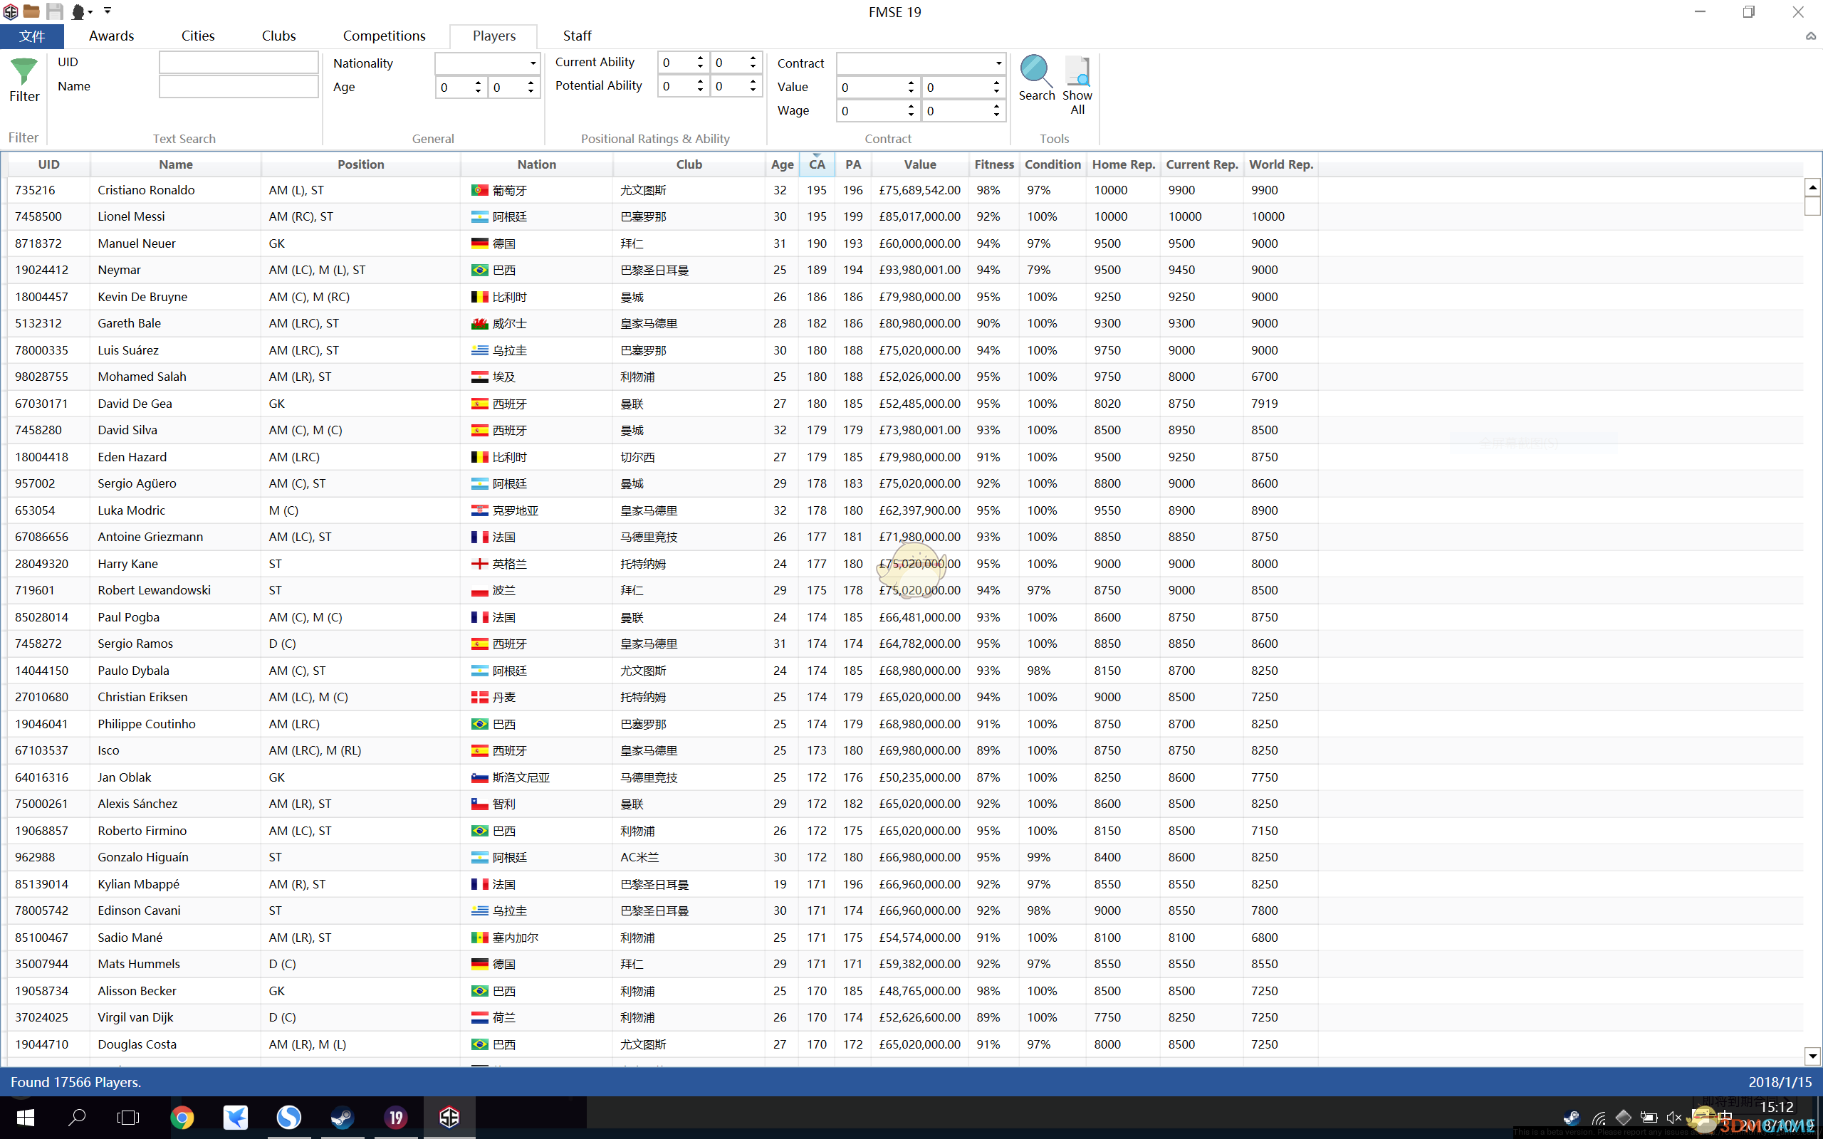Open the Windows Start menu
Viewport: 1823px width, 1139px height.
(25, 1117)
